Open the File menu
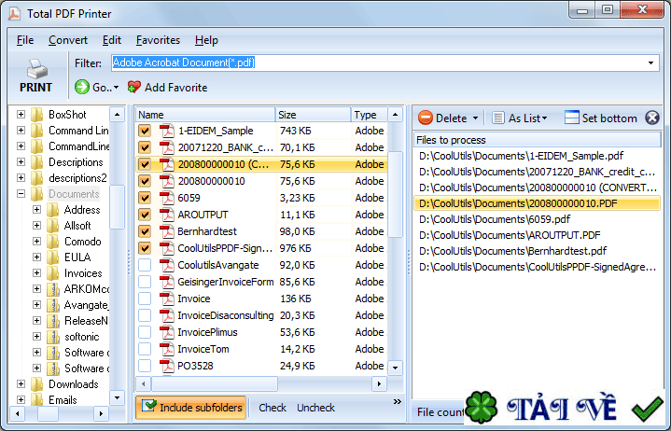671x431 pixels. [25, 40]
